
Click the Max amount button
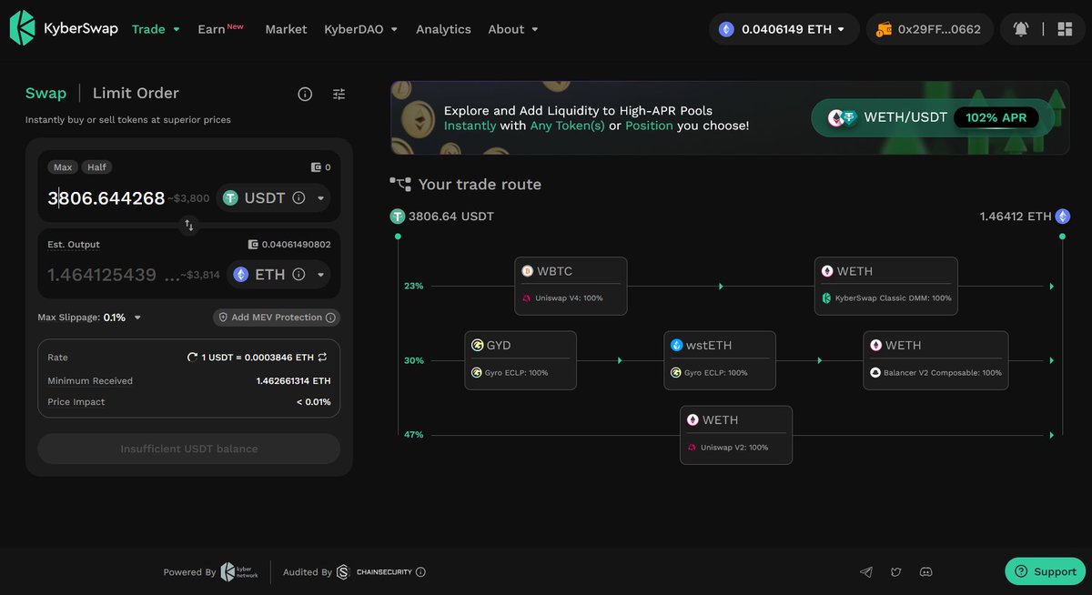[x=63, y=167]
